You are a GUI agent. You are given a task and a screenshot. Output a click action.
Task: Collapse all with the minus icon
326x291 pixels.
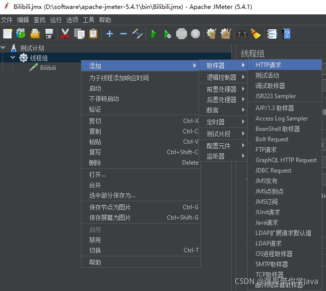(x=124, y=34)
